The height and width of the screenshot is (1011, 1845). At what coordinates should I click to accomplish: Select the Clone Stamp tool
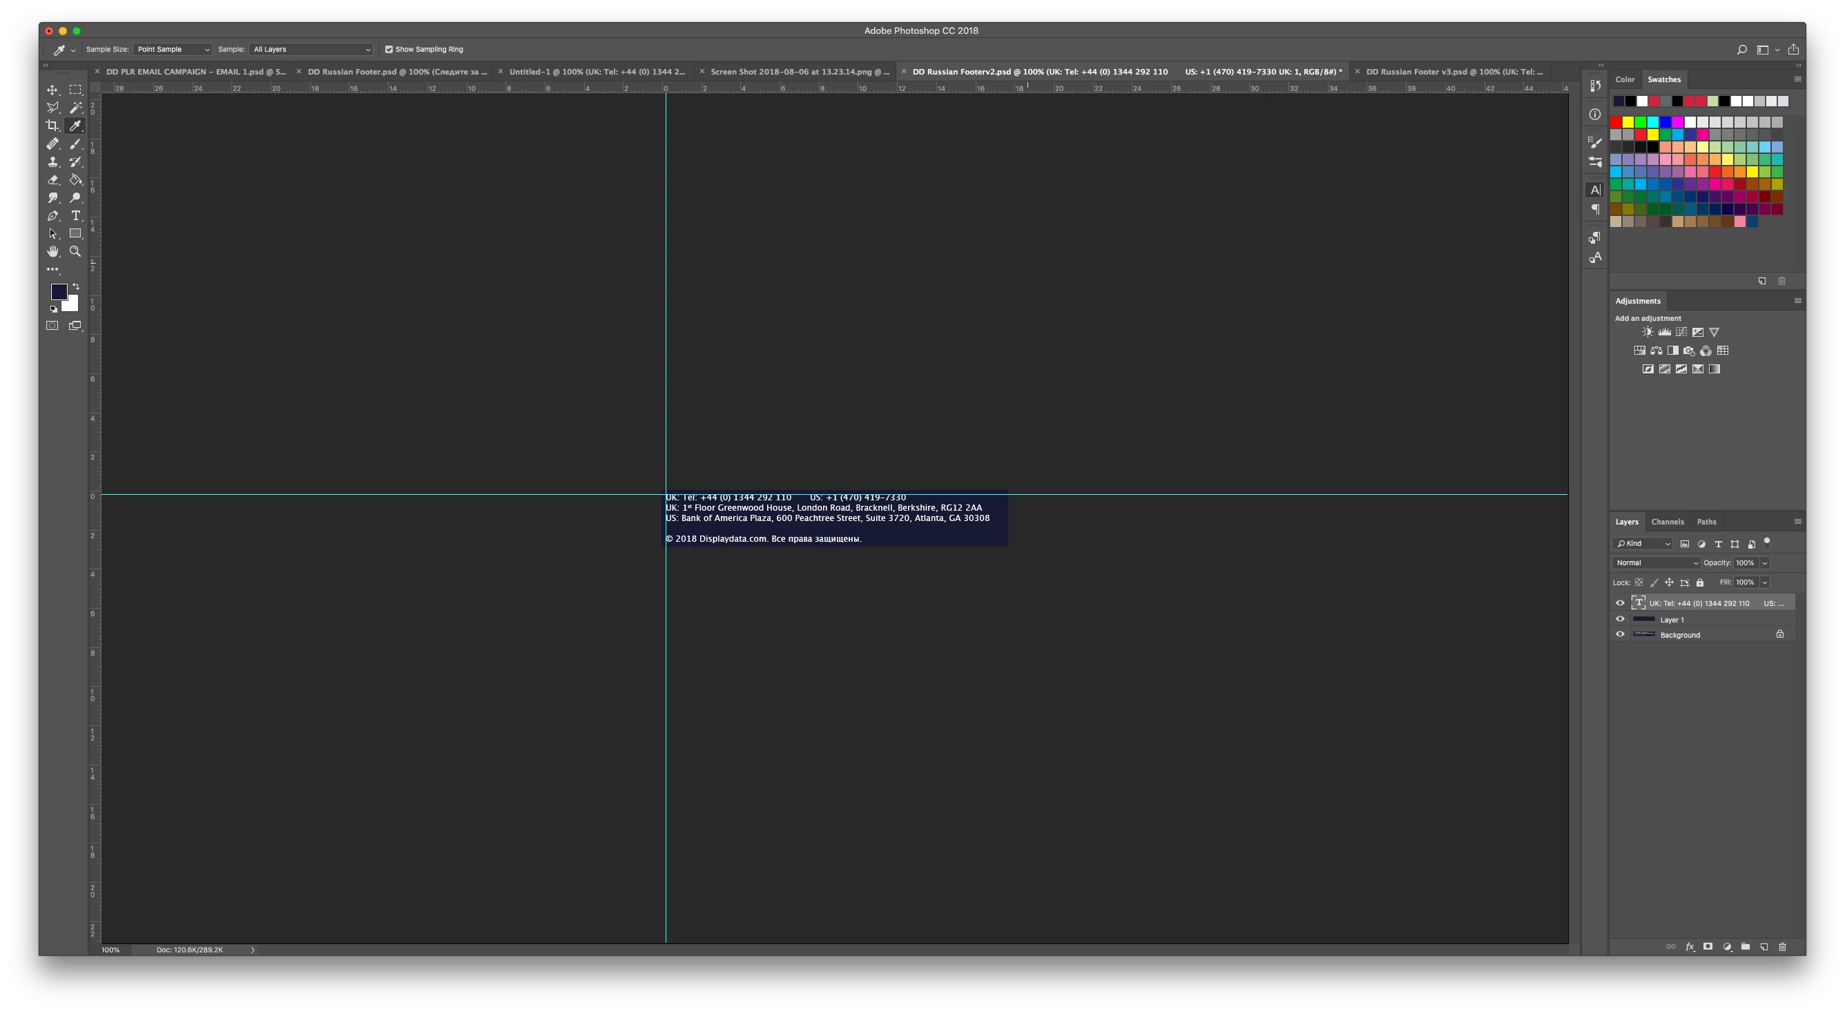[52, 161]
